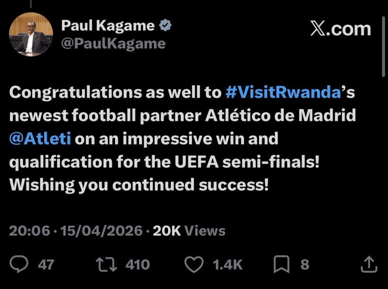The image size is (388, 289).
Task: Click the repost arrows icon
Action: click(107, 264)
